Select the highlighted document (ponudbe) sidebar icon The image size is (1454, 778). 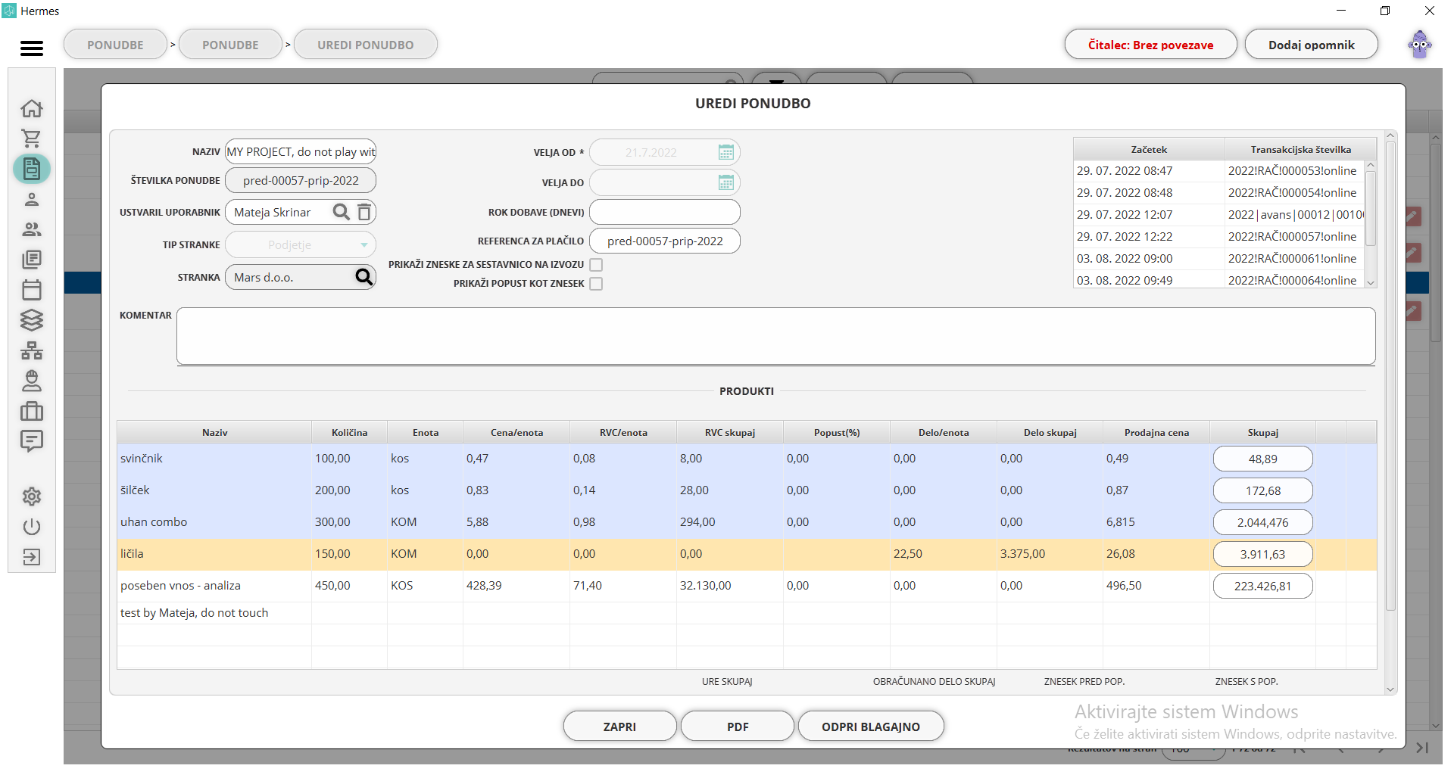pos(32,169)
